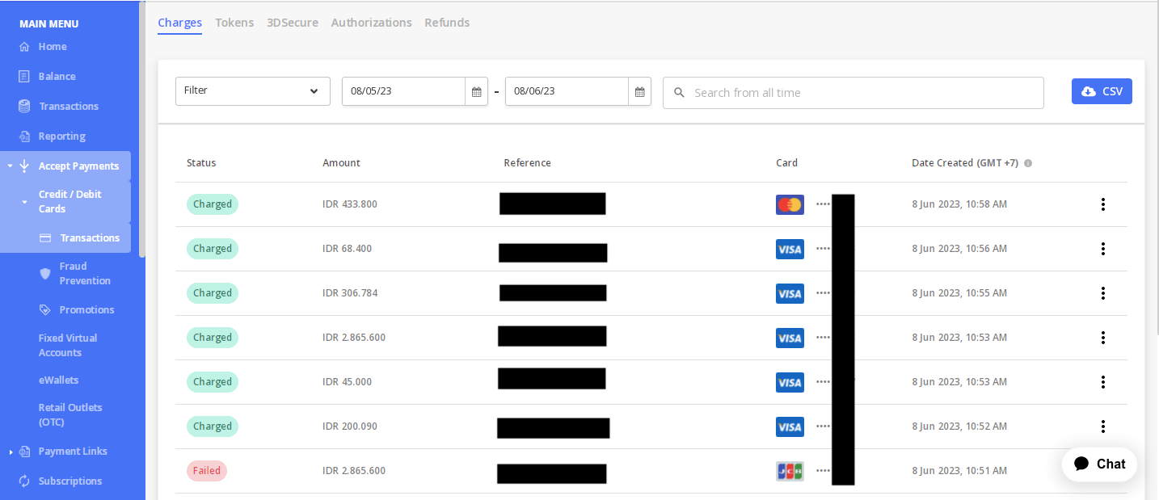This screenshot has height=500, width=1159.
Task: Open the start date calendar icon
Action: (x=476, y=91)
